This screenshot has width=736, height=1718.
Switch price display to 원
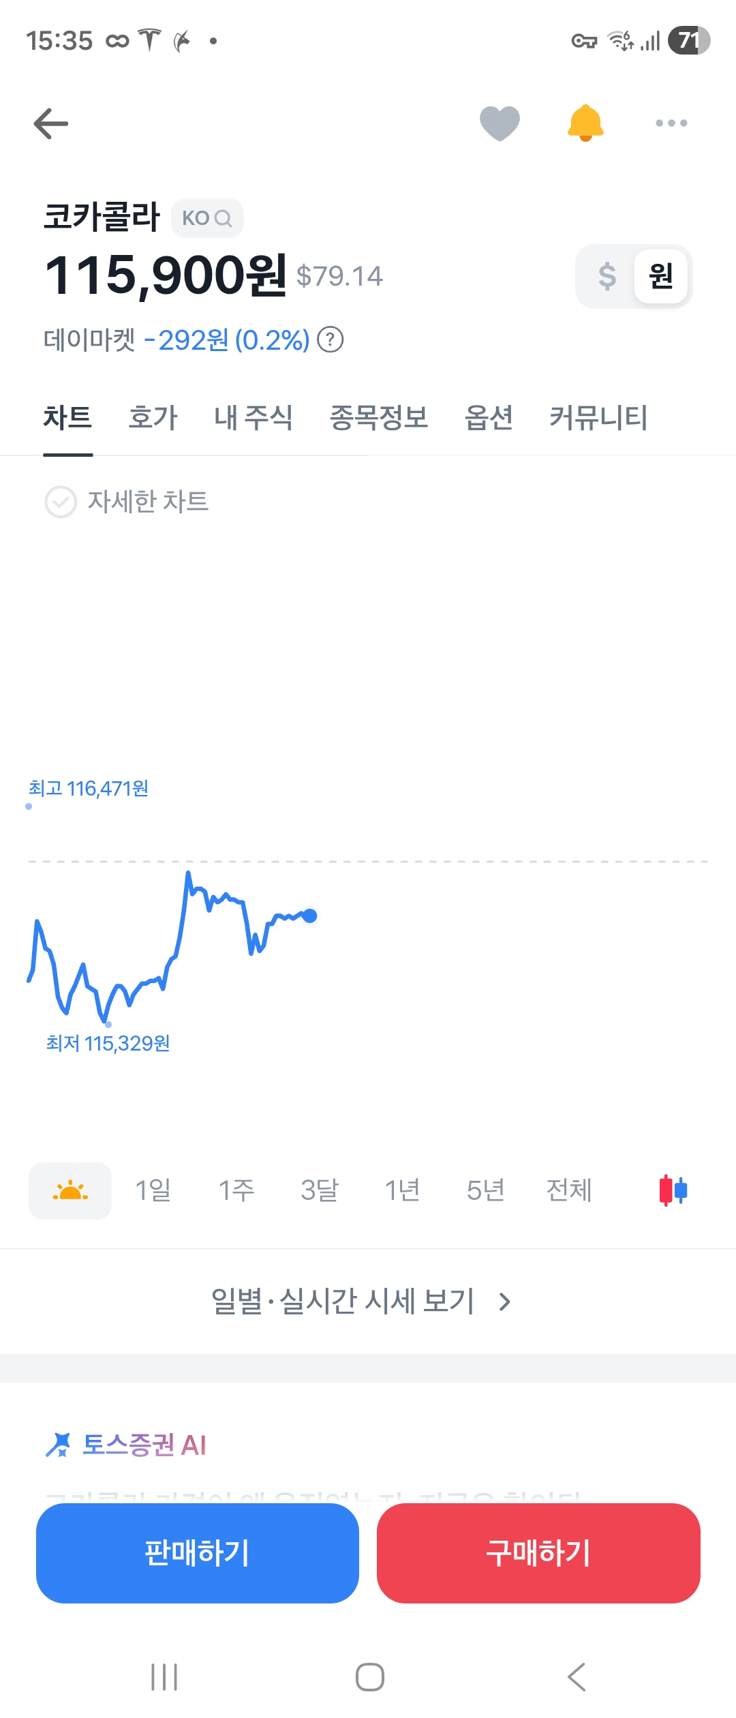pos(660,276)
